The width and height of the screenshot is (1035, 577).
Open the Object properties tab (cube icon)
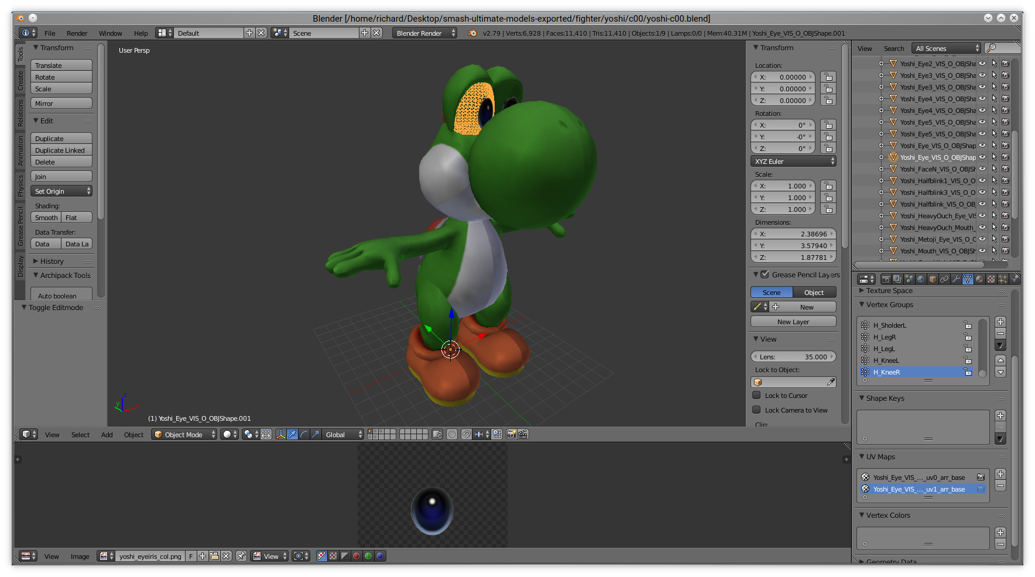(x=933, y=279)
